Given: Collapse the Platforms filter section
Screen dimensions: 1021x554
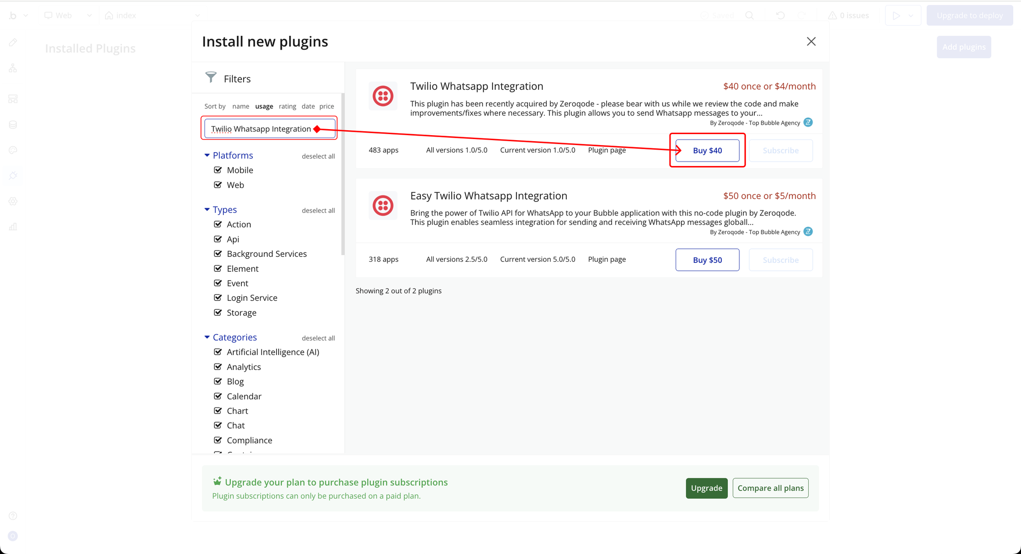Looking at the screenshot, I should pyautogui.click(x=207, y=156).
